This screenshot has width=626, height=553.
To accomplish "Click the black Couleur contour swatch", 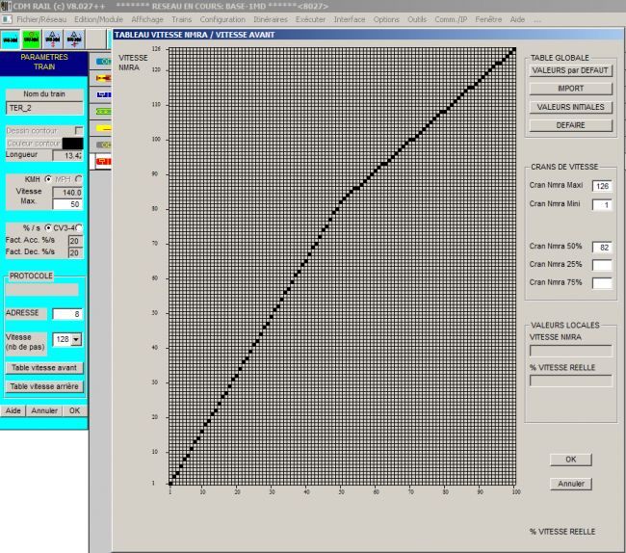I will click(72, 144).
